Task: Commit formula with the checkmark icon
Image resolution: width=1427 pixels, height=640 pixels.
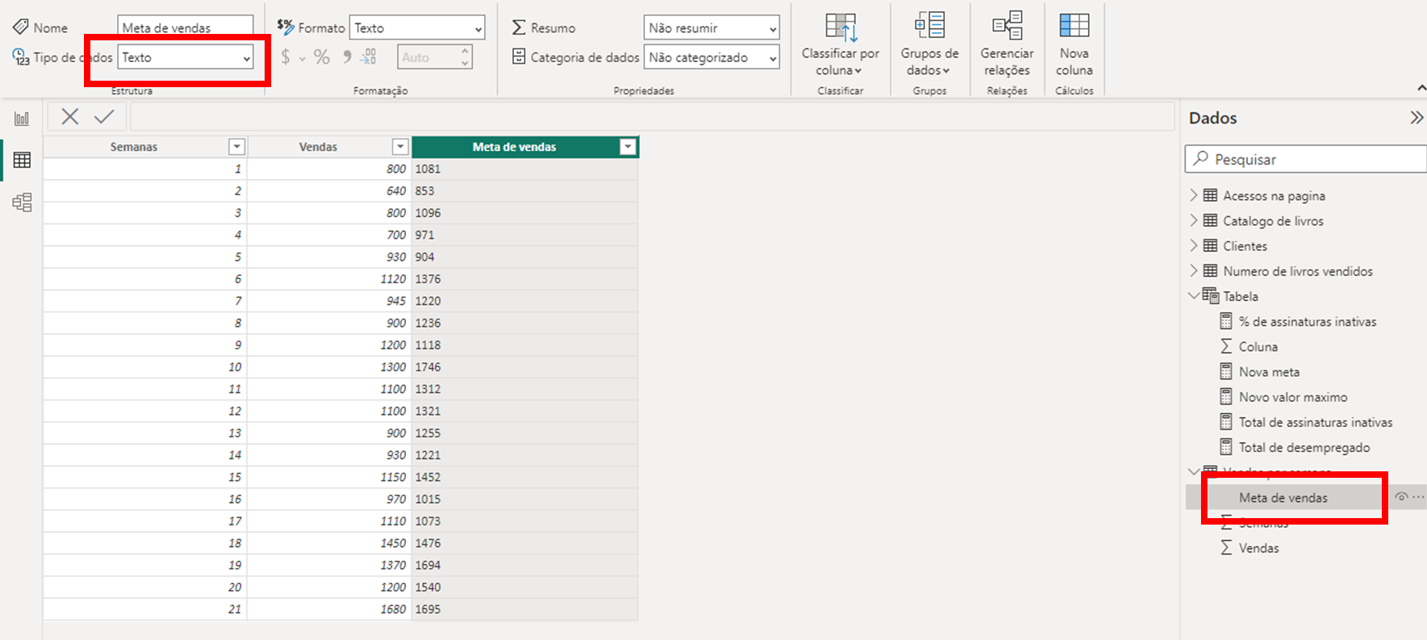Action: pyautogui.click(x=104, y=117)
